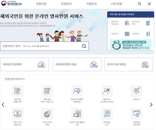Open the 재외공관 방문예약 card
156x130 pixels.
[25, 64]
